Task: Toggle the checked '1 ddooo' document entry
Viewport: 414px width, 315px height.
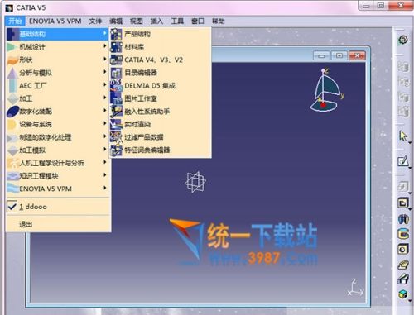Action: [58, 207]
